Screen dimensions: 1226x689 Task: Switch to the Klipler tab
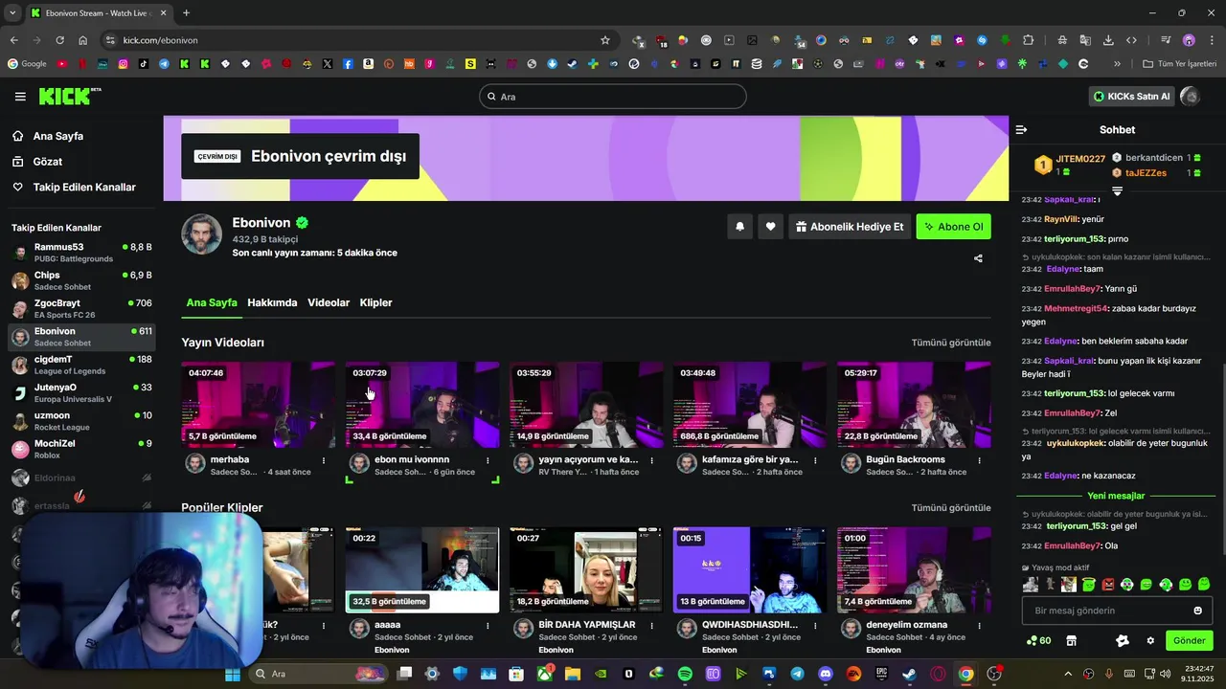click(x=375, y=302)
